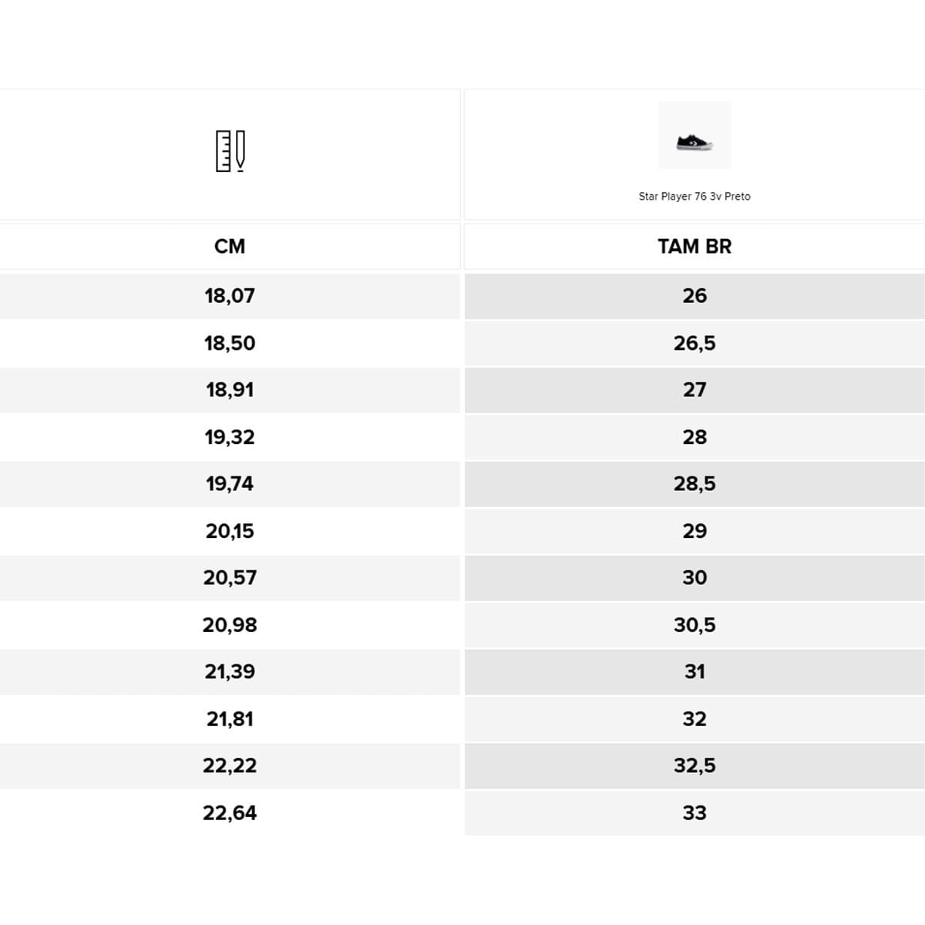Select size 30 cell
This screenshot has height=925, width=925.
695,578
